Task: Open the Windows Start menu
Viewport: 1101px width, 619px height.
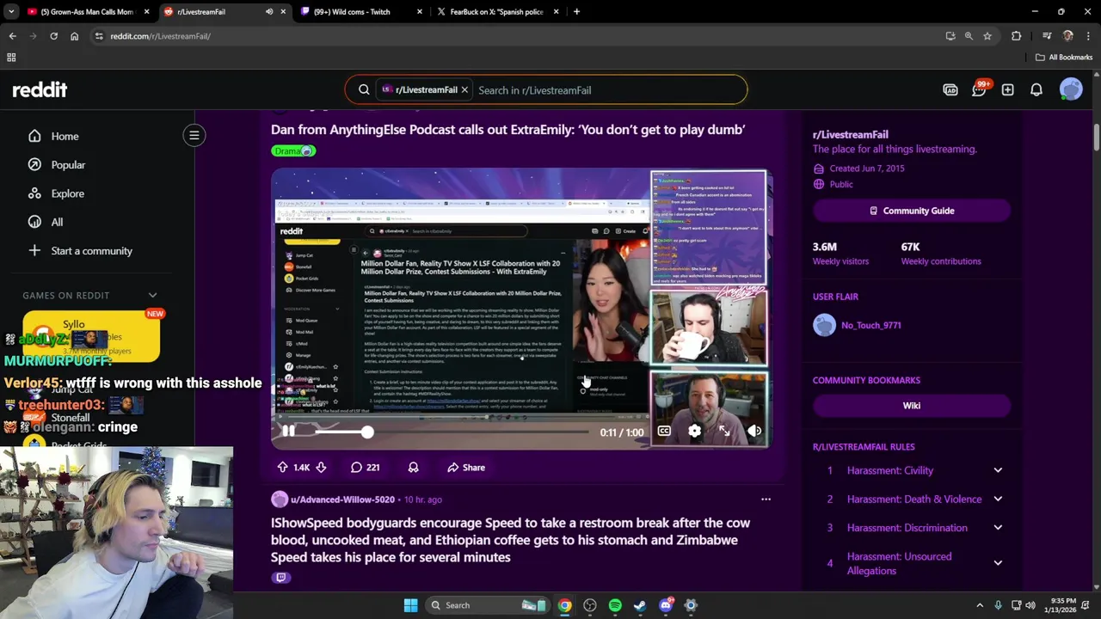Action: [x=410, y=605]
